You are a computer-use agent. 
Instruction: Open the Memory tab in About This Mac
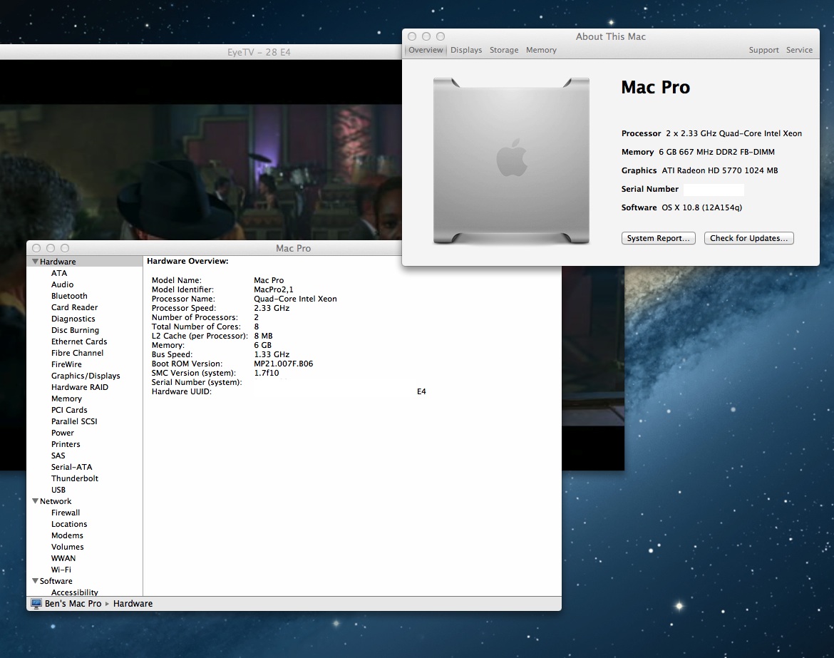pos(541,50)
